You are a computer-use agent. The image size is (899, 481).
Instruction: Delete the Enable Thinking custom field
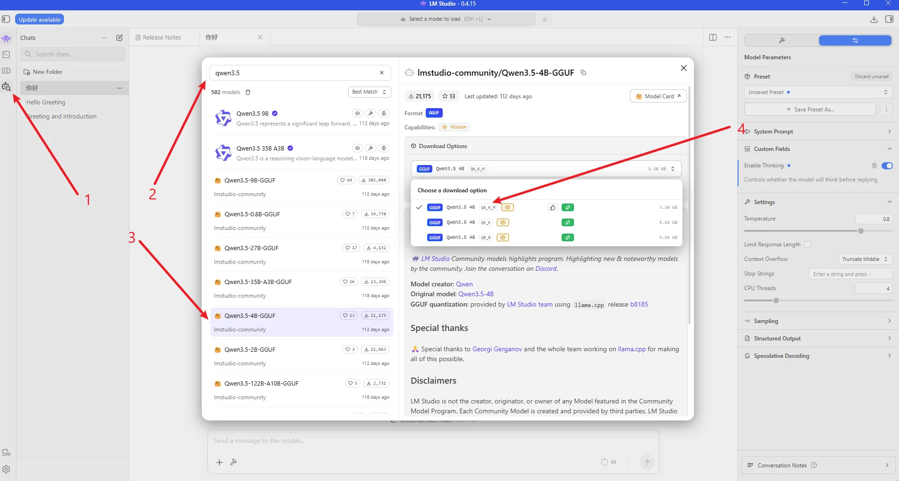point(875,166)
